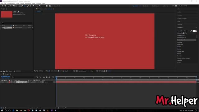This screenshot has width=199, height=112.
Task: Select the Roto Brush tool
Action: (x=37, y=6)
